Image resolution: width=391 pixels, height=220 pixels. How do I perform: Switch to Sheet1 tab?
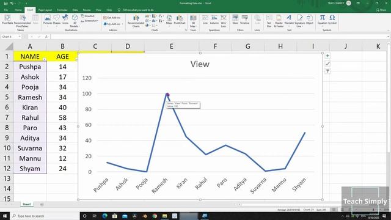pos(27,204)
